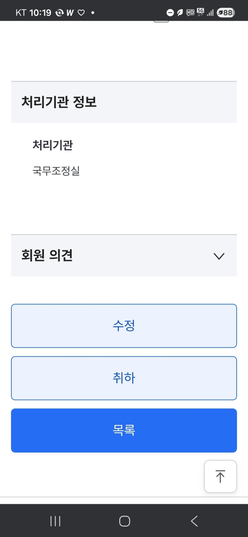Open the recent apps navigation icon

(55, 521)
